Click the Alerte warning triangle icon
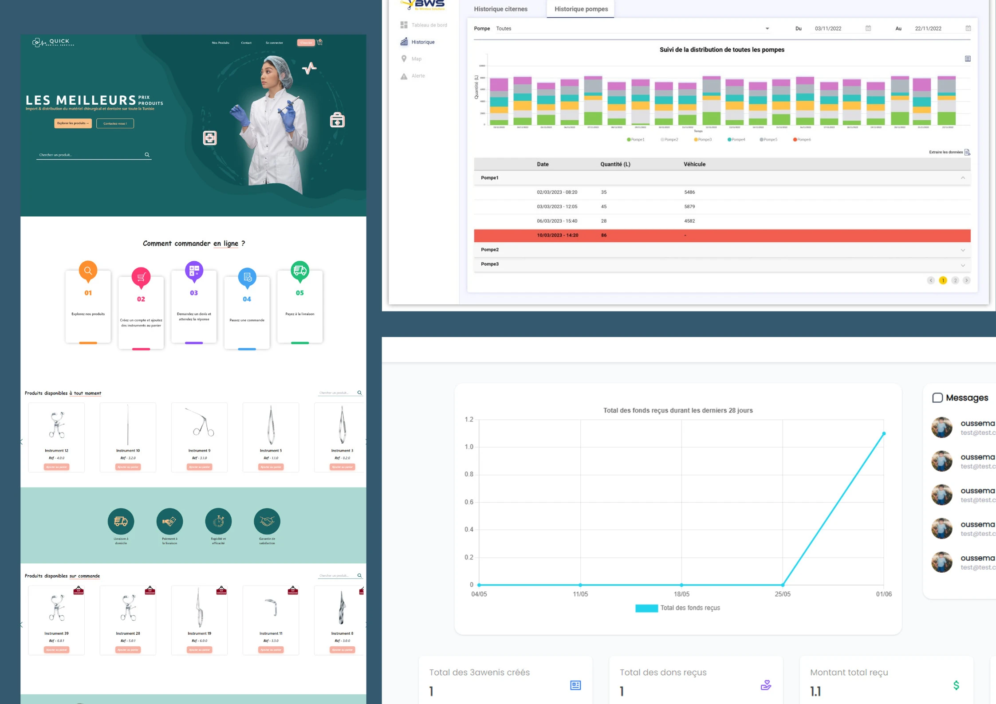Viewport: 996px width, 704px height. coord(404,76)
